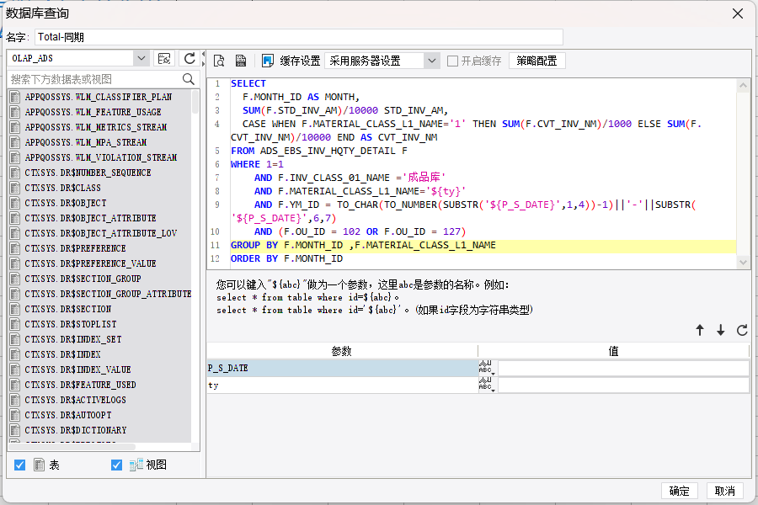Viewport: 758px width, 505px height.
Task: Open the OLAP_ADS connection dropdown
Action: click(x=141, y=58)
